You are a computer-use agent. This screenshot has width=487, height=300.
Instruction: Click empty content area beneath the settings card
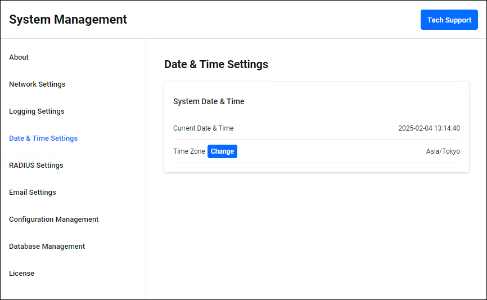pos(316,236)
